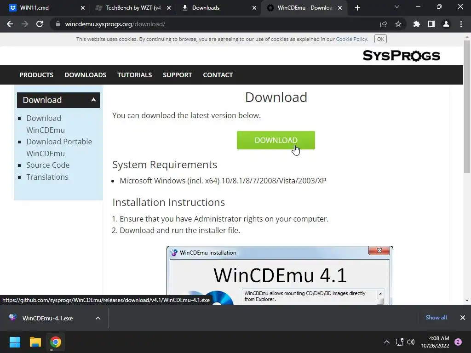Open the Cookie Policy link
471x353 pixels.
351,39
